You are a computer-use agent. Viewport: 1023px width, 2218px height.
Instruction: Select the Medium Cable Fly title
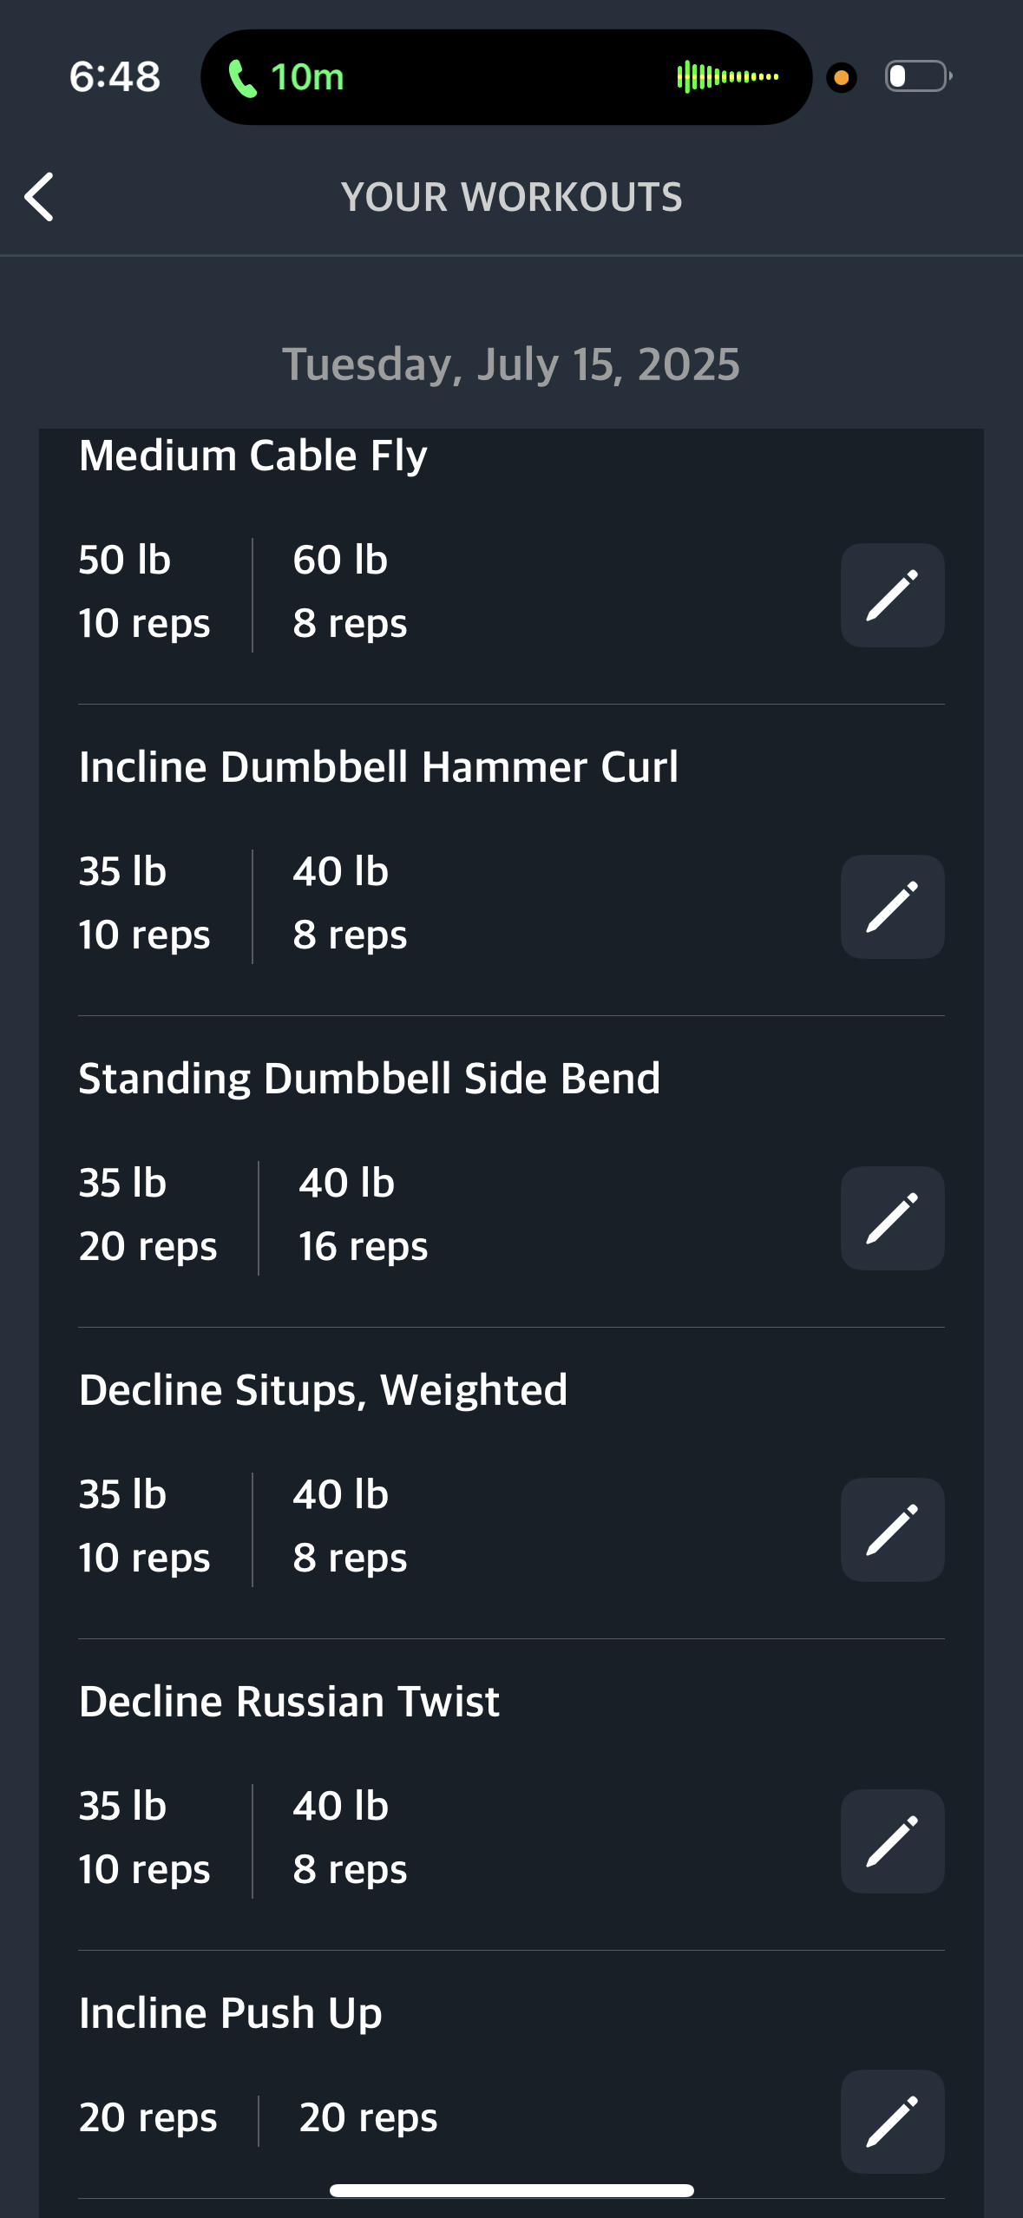point(253,456)
